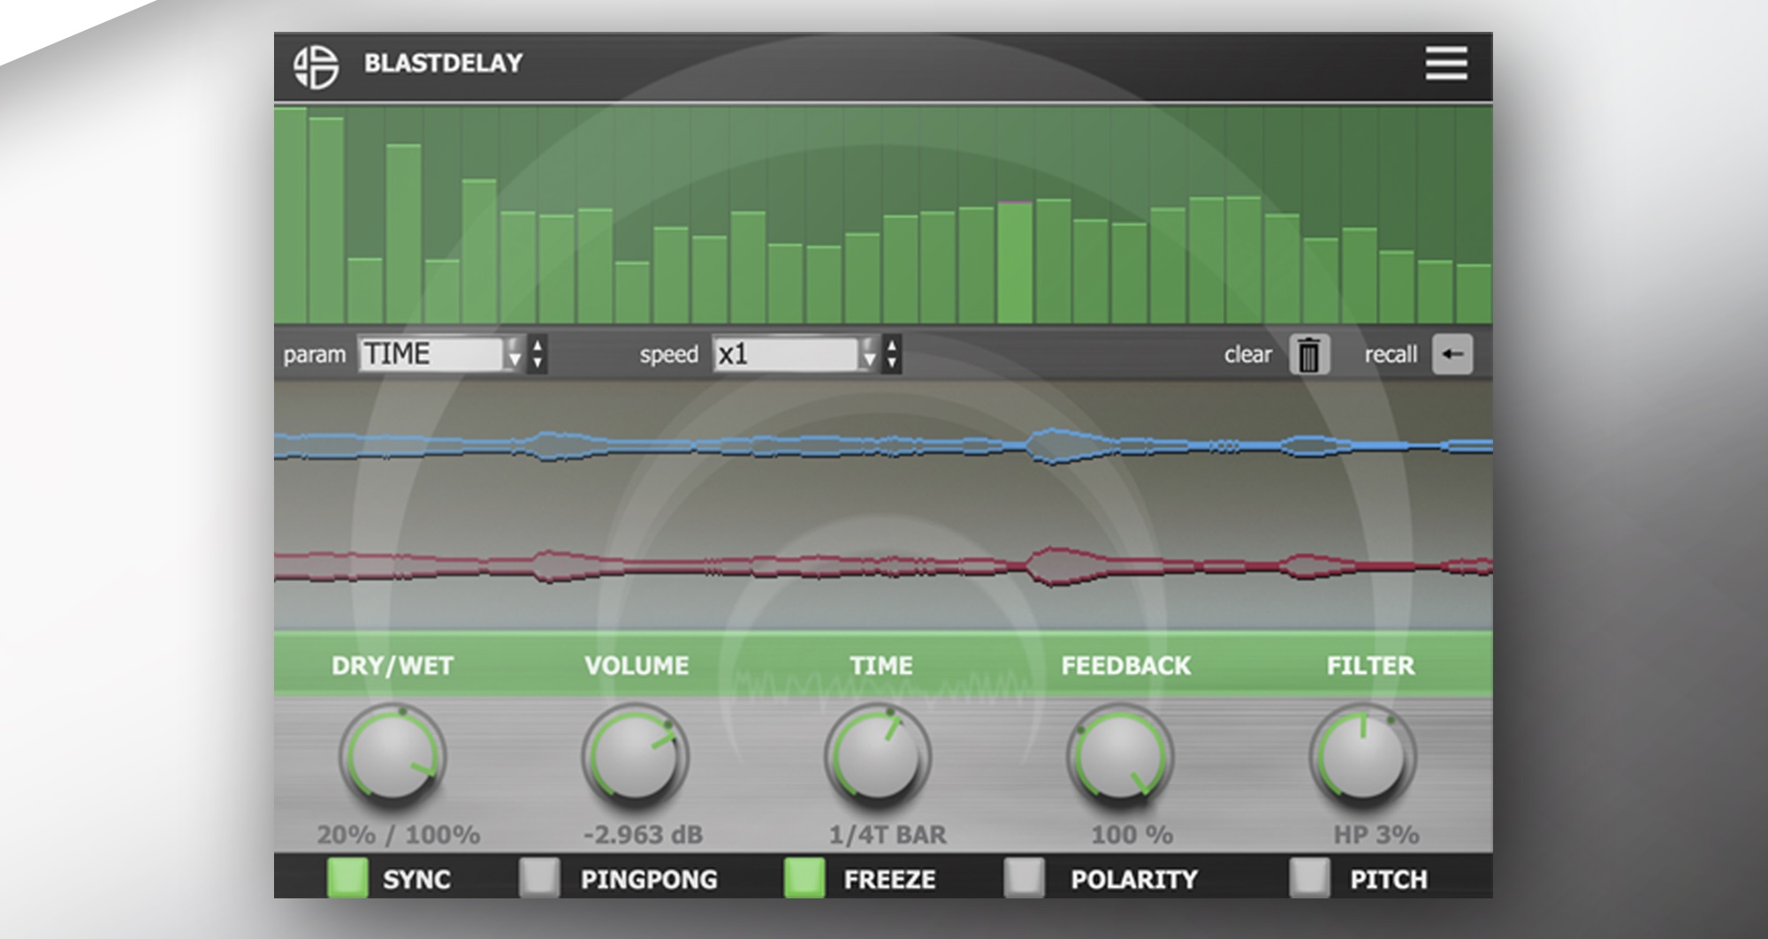Open the hamburger menu
1768x939 pixels.
(x=1445, y=64)
